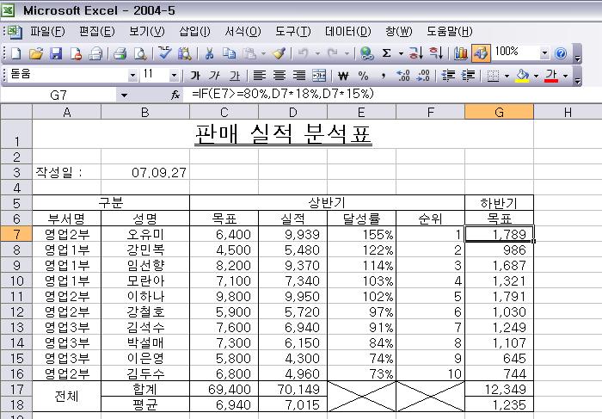Viewport: 602px width, 419px height.
Task: Open the 데이터(D) menu
Action: point(347,32)
